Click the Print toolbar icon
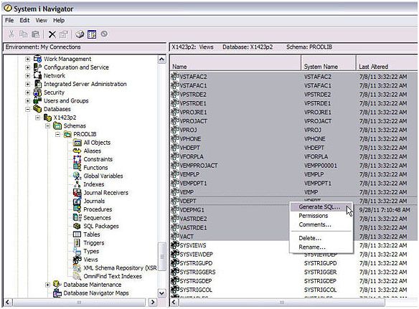This screenshot has width=419, height=309. [x=80, y=34]
